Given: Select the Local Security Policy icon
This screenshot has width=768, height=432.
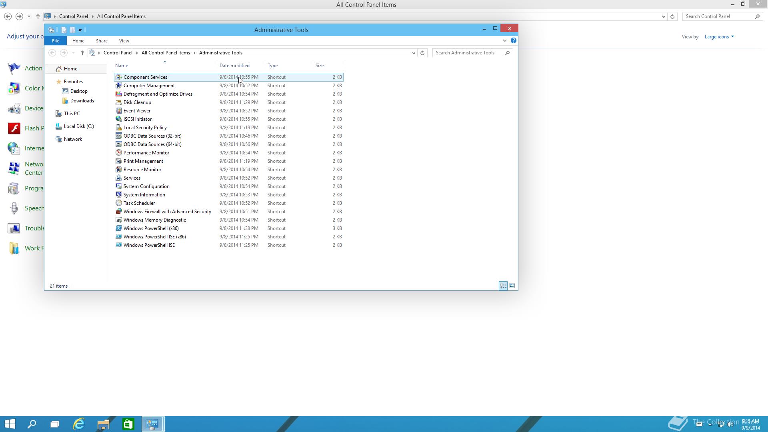Looking at the screenshot, I should [118, 128].
